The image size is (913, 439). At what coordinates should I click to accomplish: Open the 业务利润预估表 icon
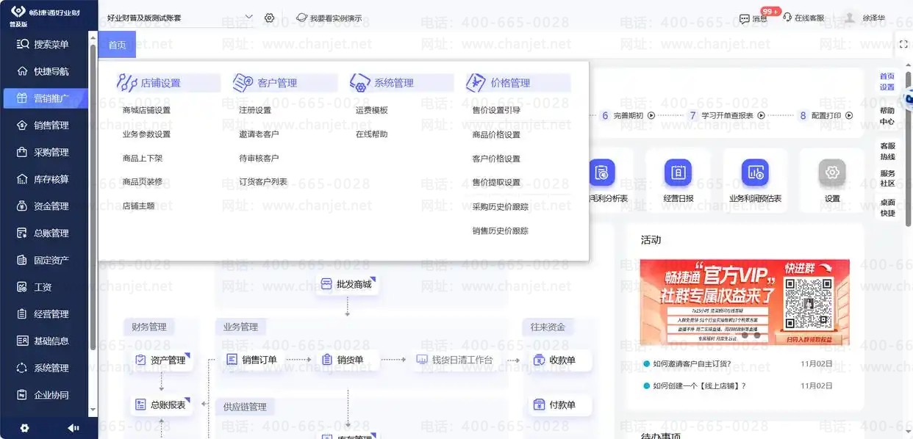(755, 173)
